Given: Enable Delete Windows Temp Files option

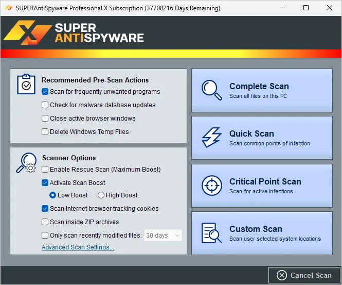Looking at the screenshot, I should click(x=45, y=132).
